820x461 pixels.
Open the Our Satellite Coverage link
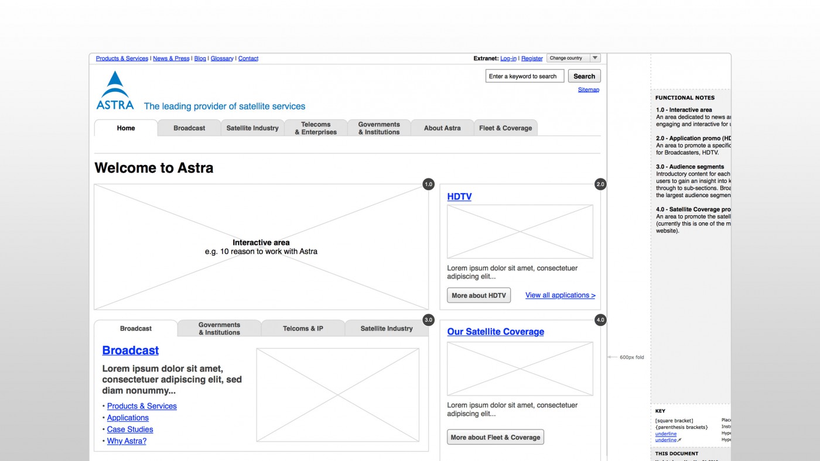tap(496, 332)
